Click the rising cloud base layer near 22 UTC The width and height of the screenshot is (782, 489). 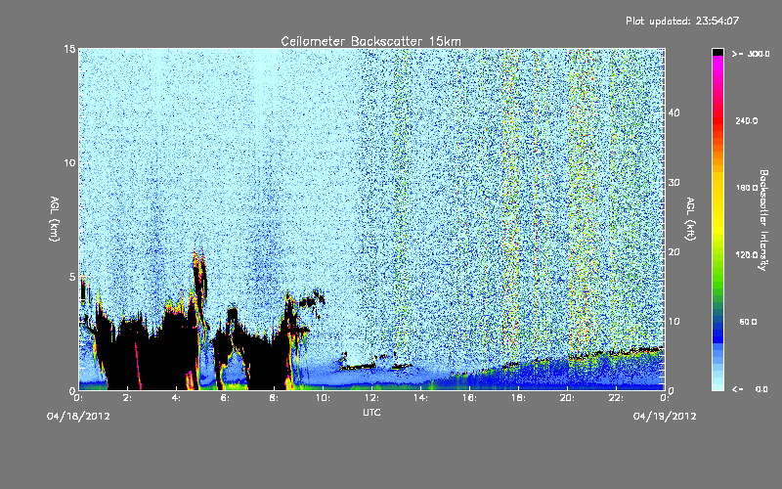click(x=616, y=353)
